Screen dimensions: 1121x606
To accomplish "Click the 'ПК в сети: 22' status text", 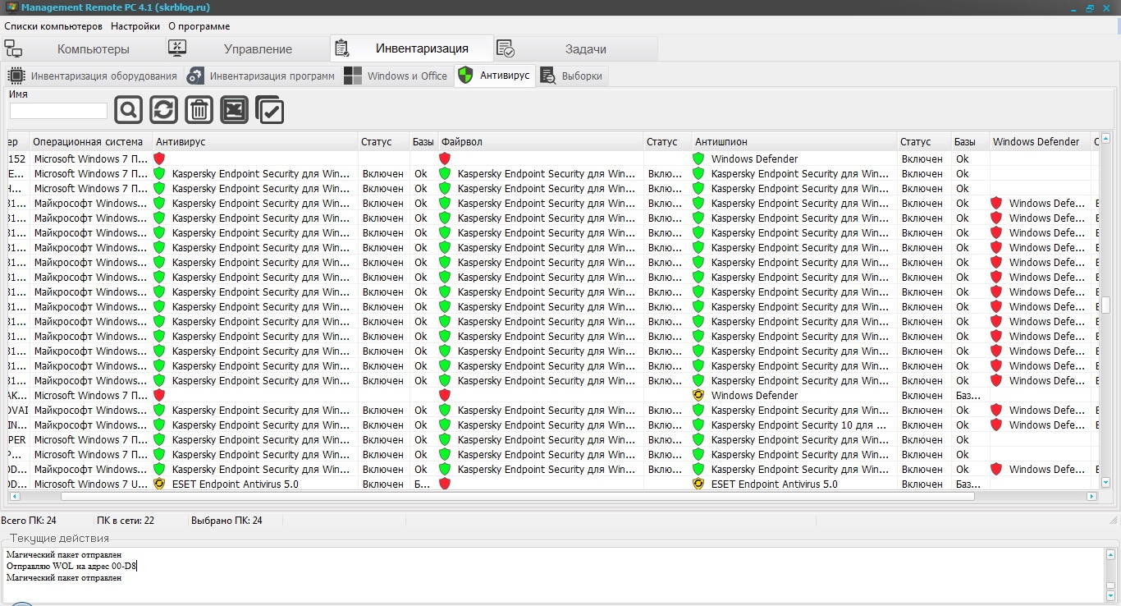I will coord(126,521).
